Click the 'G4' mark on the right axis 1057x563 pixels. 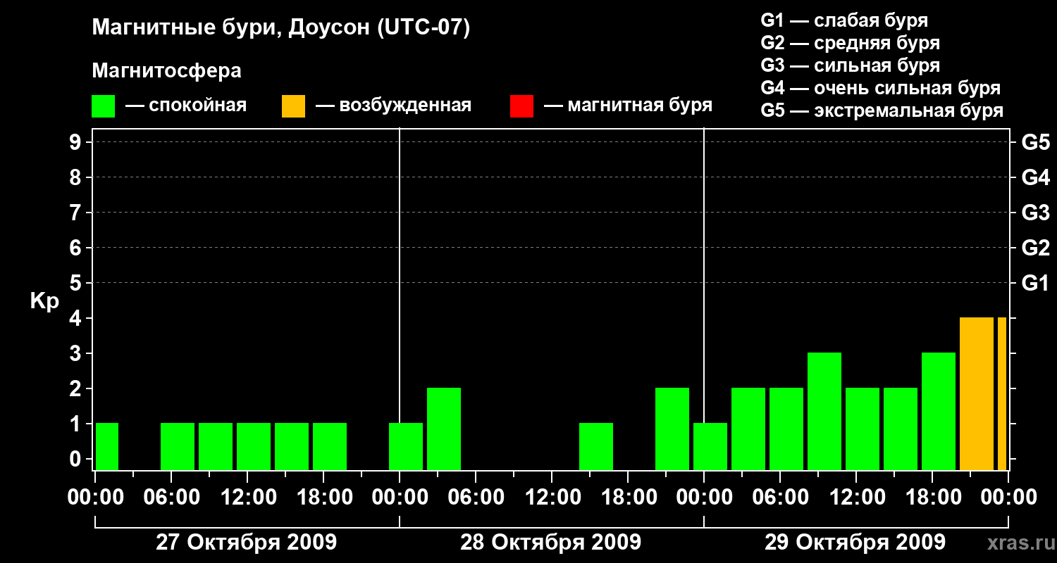[1035, 177]
